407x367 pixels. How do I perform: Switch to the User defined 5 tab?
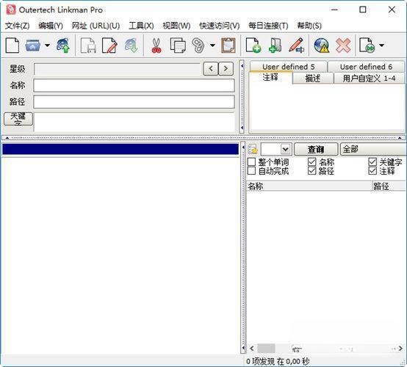tap(288, 67)
